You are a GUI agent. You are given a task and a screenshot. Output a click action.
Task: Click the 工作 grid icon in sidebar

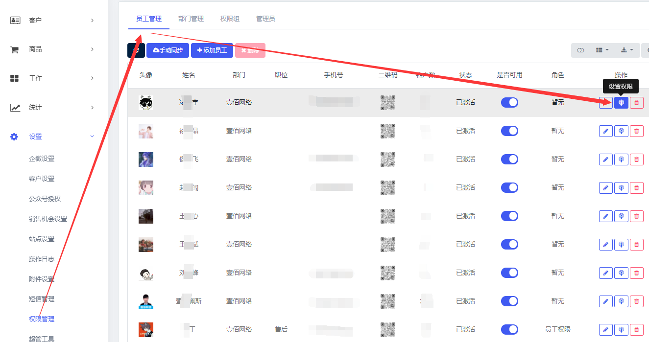(x=15, y=78)
